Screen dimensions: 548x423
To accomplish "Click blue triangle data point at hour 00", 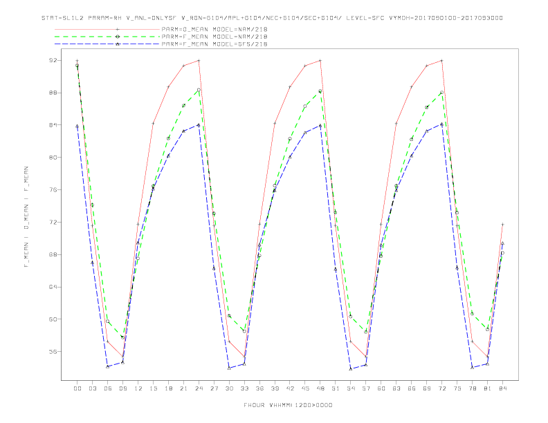I will [x=77, y=126].
